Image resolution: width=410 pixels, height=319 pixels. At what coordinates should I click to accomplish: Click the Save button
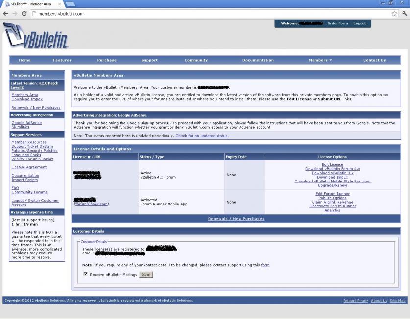tap(146, 274)
